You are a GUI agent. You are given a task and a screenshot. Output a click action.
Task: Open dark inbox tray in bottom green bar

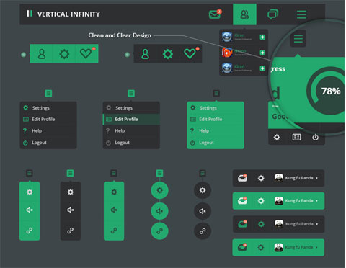pyautogui.click(x=242, y=247)
